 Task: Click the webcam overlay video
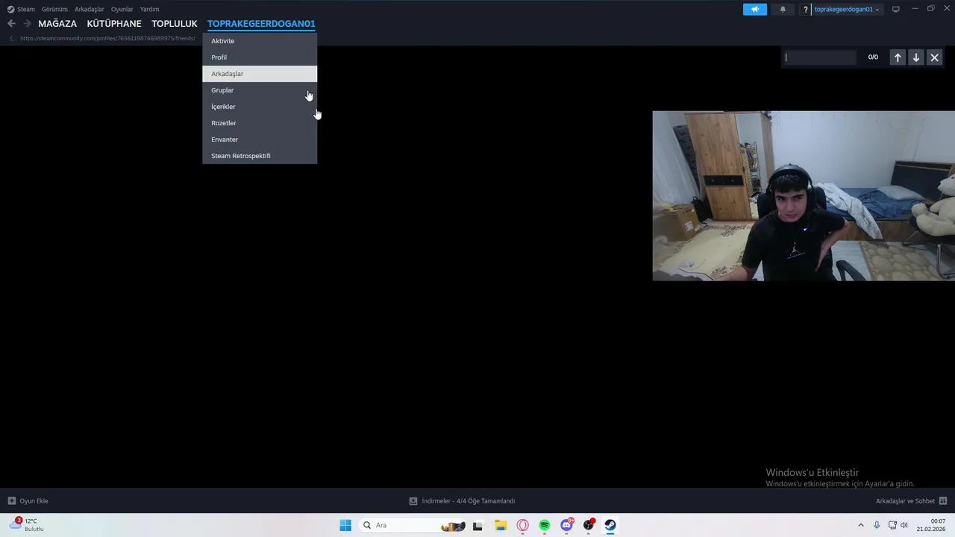[x=804, y=196]
